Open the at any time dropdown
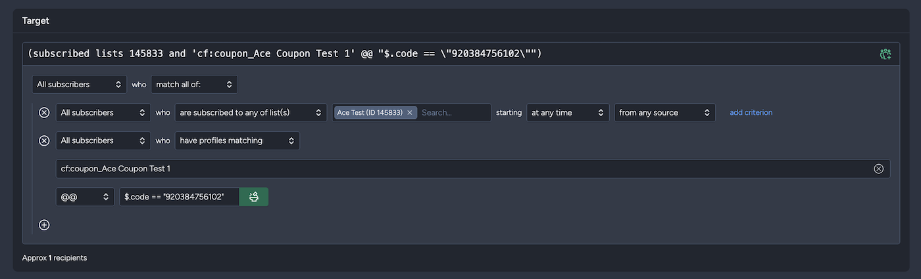The height and width of the screenshot is (279, 921). coord(568,112)
